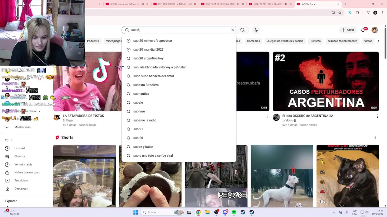
Task: Switch to tab 'El meme del 67'
Action: (x=125, y=4)
